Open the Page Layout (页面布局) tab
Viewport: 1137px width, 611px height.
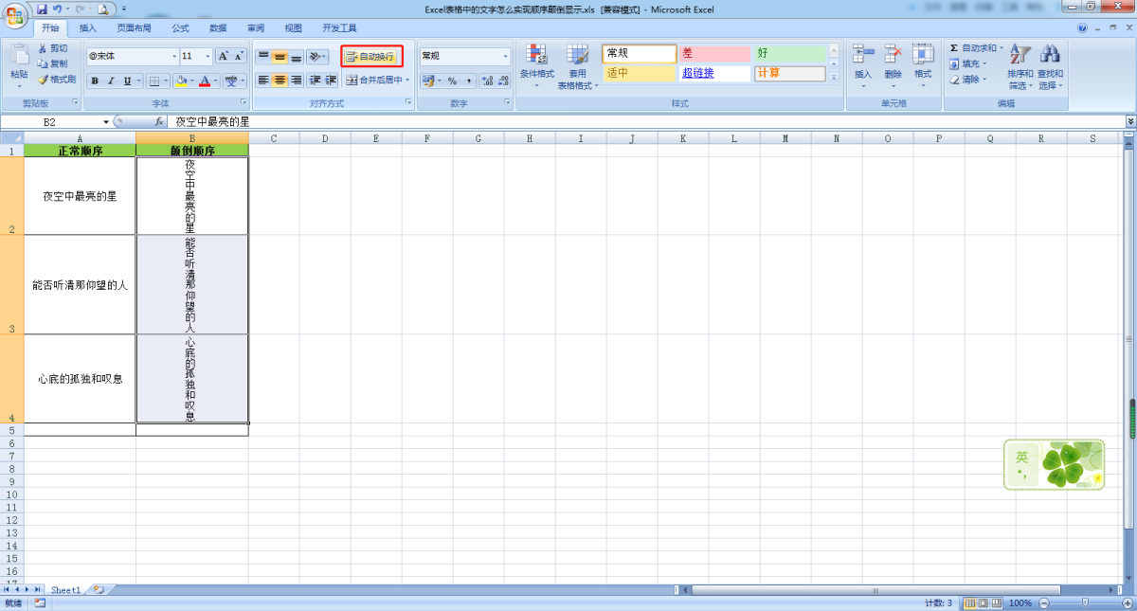tap(134, 28)
